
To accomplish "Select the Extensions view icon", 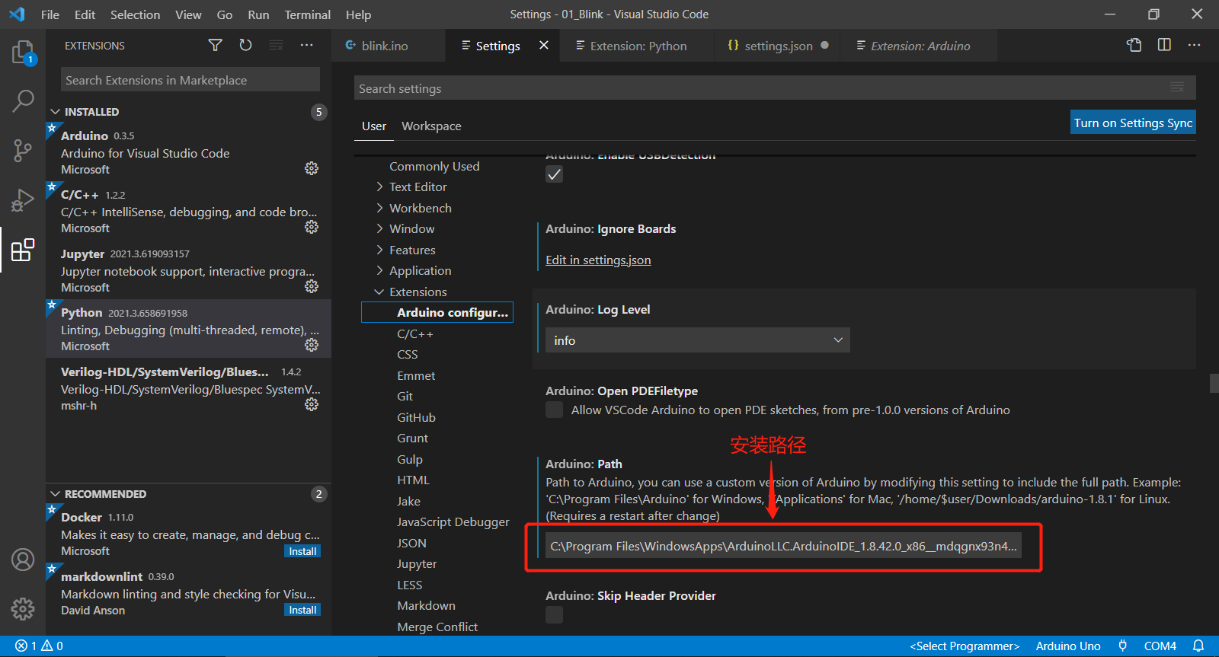I will click(23, 249).
